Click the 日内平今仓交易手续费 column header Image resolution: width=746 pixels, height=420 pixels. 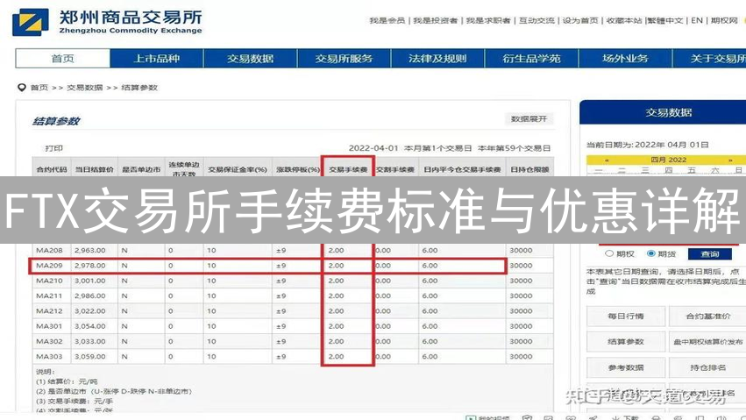tap(462, 169)
